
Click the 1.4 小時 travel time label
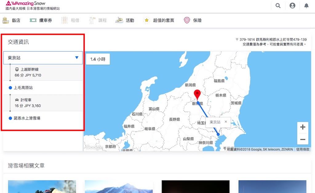[x=98, y=59]
